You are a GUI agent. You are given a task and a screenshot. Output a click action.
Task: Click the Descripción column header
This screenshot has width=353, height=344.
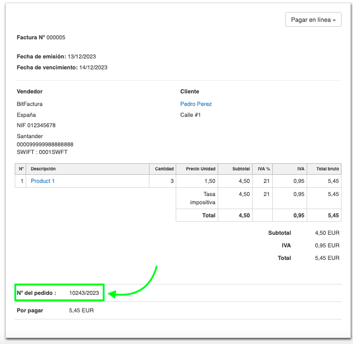43,169
